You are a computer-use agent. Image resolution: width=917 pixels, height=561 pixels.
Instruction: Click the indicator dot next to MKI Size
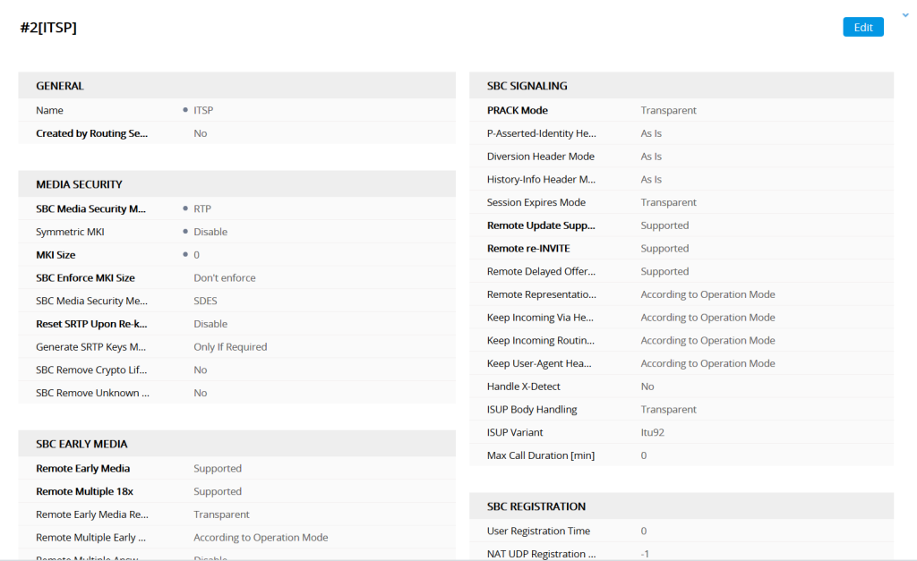187,254
